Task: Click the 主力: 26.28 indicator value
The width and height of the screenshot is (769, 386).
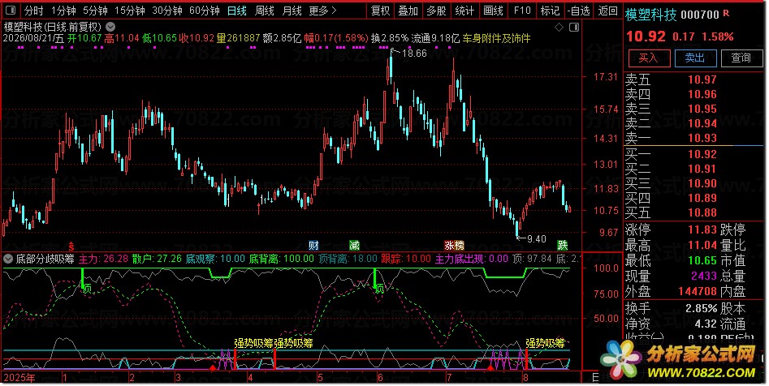Action: pos(103,259)
